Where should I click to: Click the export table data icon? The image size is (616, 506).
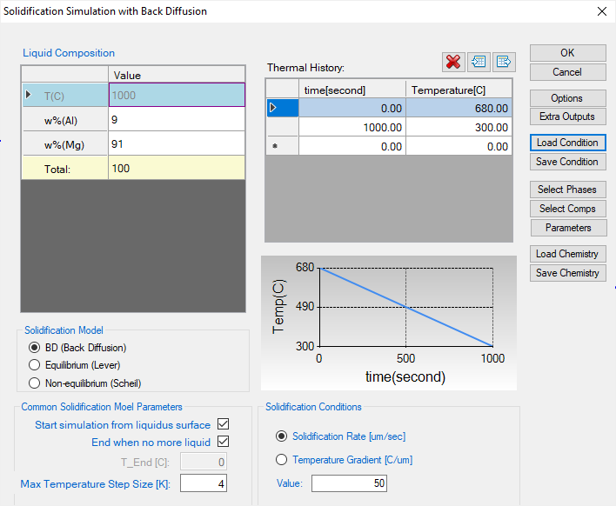505,62
